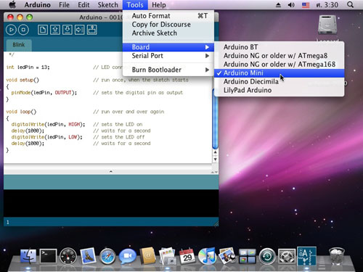The image size is (363, 272).
Task: Click editor scrollbar up arrow
Action: [x=215, y=152]
